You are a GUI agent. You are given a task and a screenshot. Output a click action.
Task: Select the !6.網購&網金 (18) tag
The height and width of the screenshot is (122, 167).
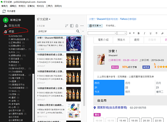(x=17, y=55)
